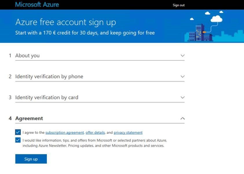Expand Identity verification by card chevron

point(183,97)
